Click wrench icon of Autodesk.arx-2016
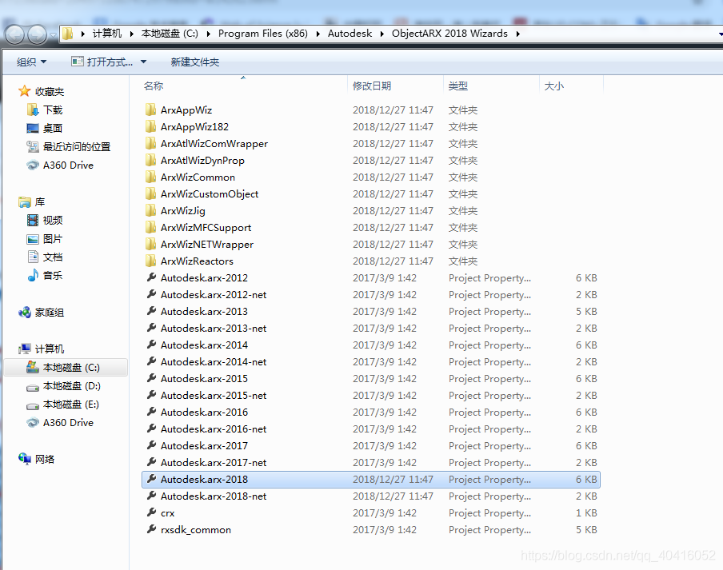This screenshot has height=570, width=723. (x=151, y=412)
